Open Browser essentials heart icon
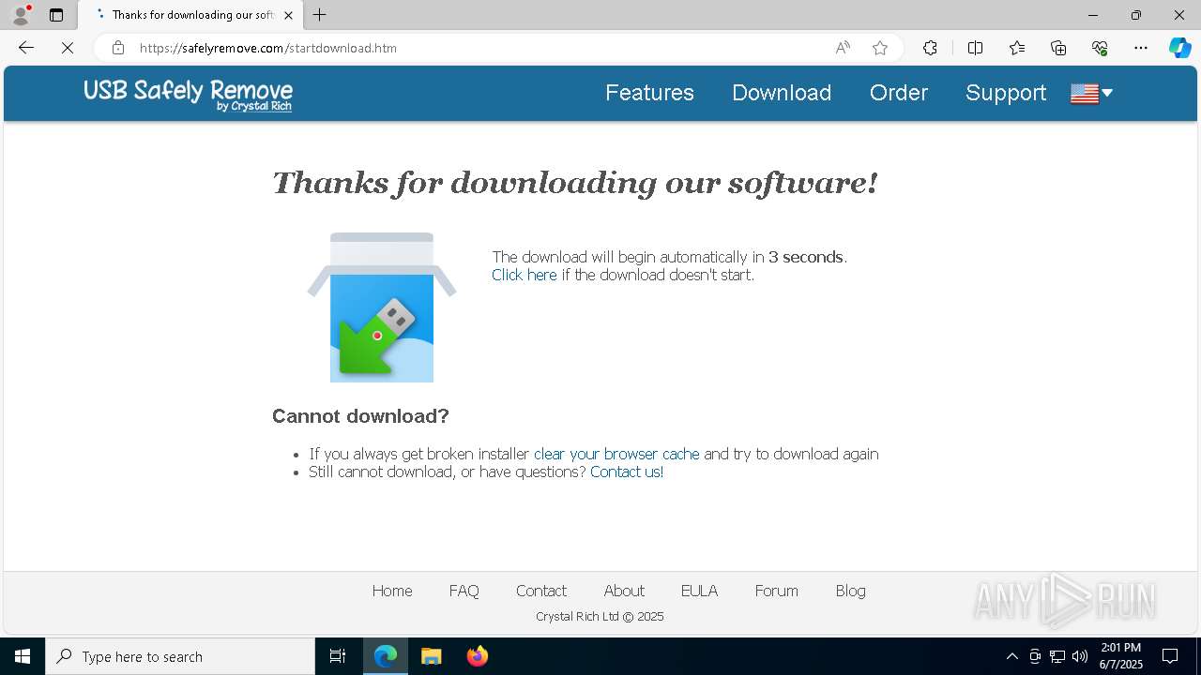This screenshot has height=675, width=1201. (1100, 48)
